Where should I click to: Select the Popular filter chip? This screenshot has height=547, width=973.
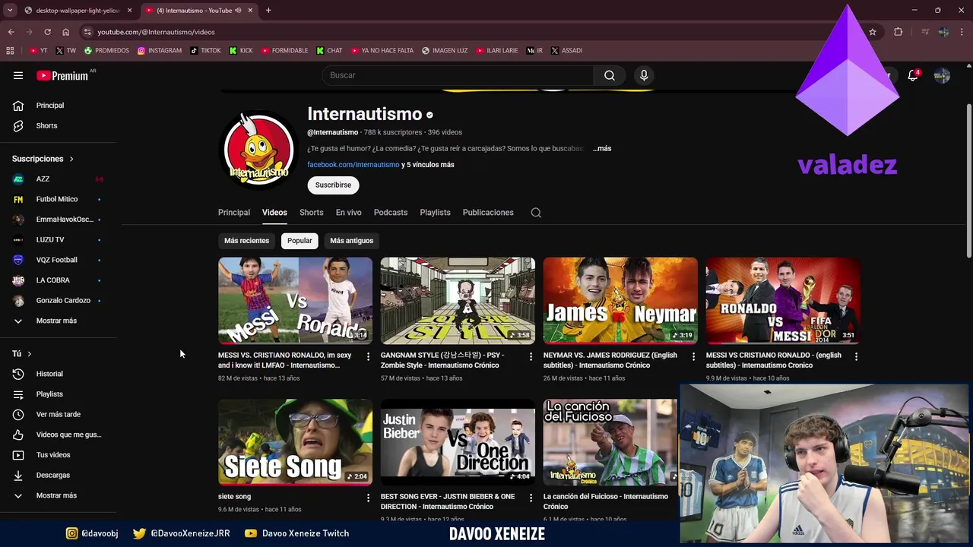[300, 241]
